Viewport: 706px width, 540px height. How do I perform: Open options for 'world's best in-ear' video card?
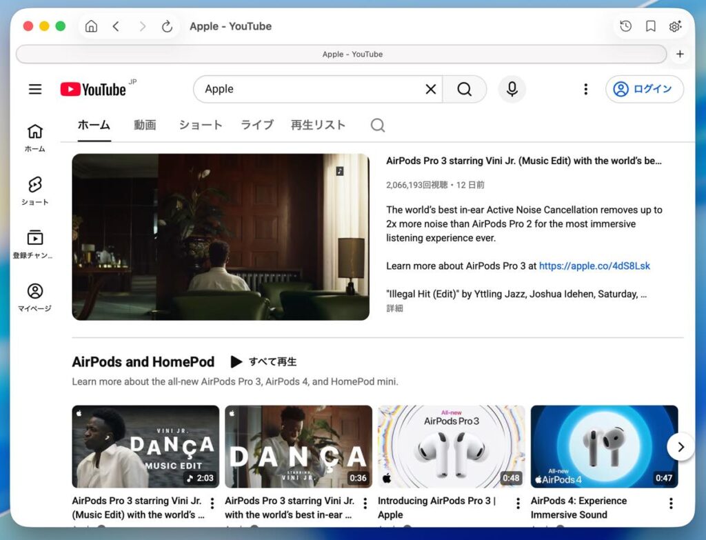[x=365, y=503]
